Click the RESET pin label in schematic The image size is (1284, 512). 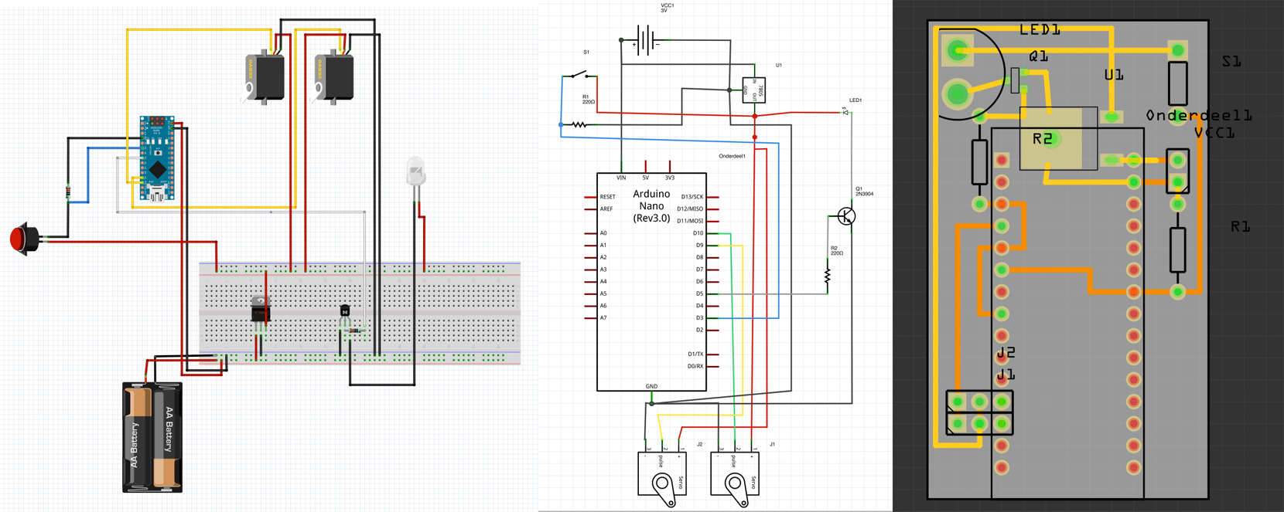(607, 197)
